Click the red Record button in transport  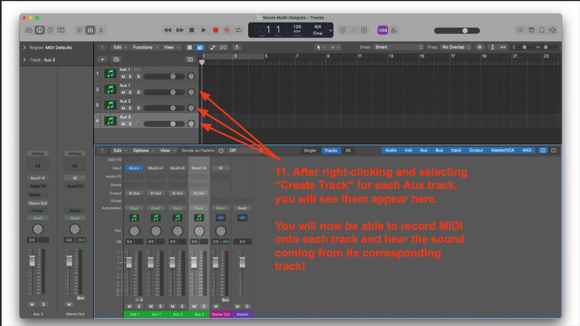[215, 30]
